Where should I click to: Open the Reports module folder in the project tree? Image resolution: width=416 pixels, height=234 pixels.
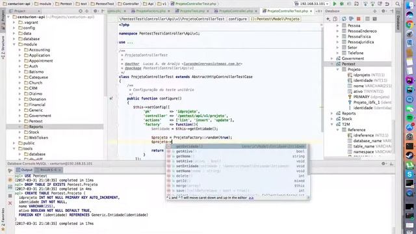[x=36, y=127]
